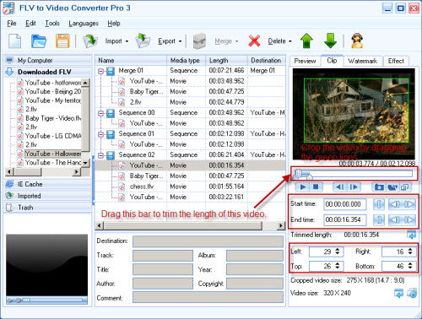Viewport: 422px width, 319px height.
Task: Click the Merge icon in toolbar
Action: [x=199, y=41]
